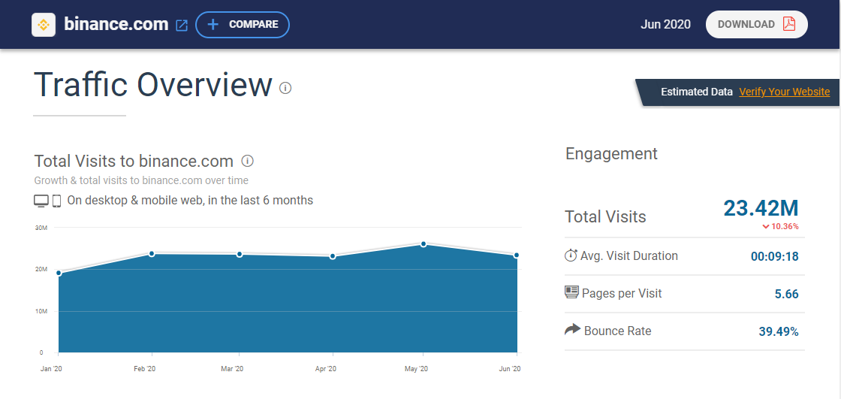This screenshot has width=841, height=399.
Task: Click the 00:09:18 visit duration value
Action: pyautogui.click(x=774, y=257)
